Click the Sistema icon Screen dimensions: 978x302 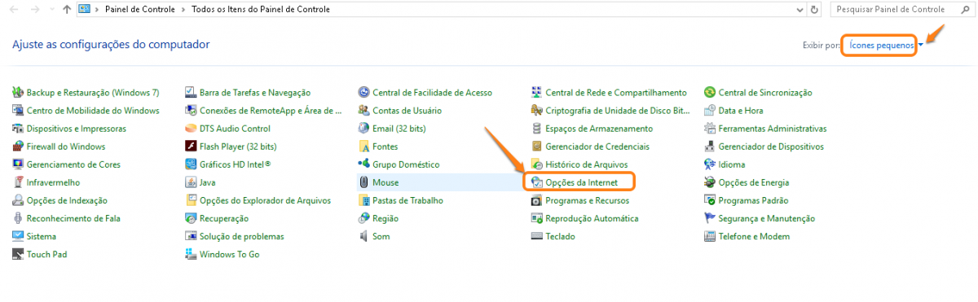pos(18,236)
